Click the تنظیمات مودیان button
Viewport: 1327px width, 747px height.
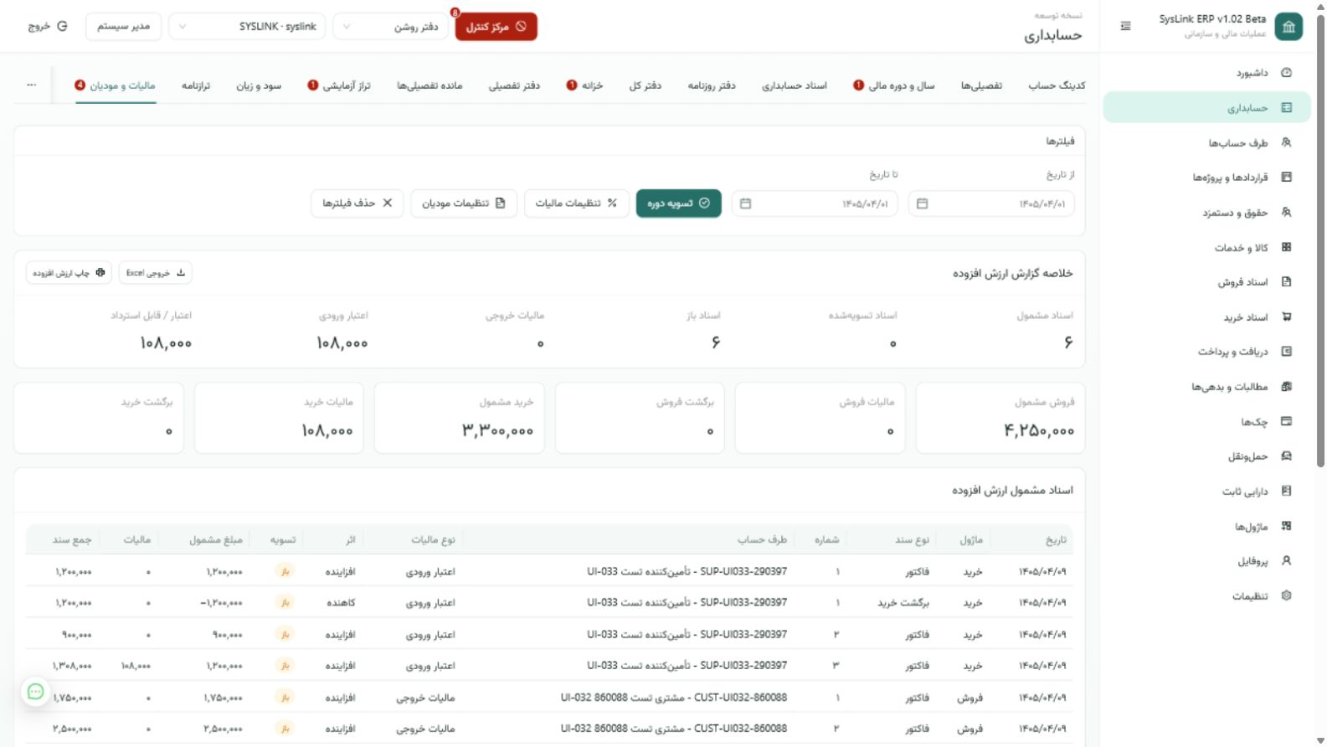click(464, 203)
